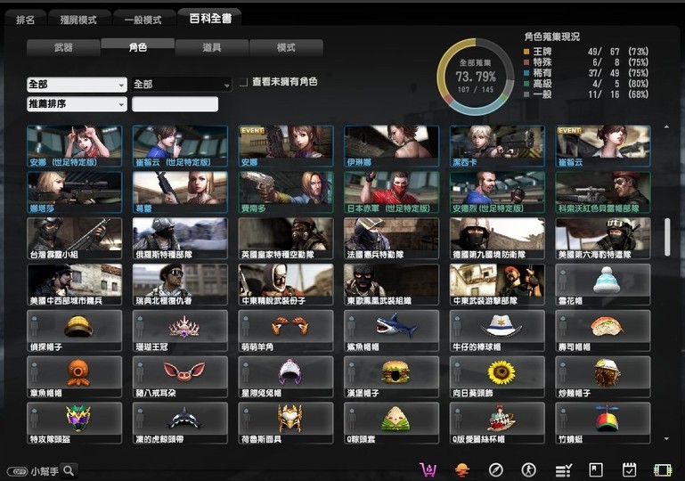Image resolution: width=685 pixels, height=481 pixels.
Task: Switch to the 道具 sub-tab
Action: point(211,47)
